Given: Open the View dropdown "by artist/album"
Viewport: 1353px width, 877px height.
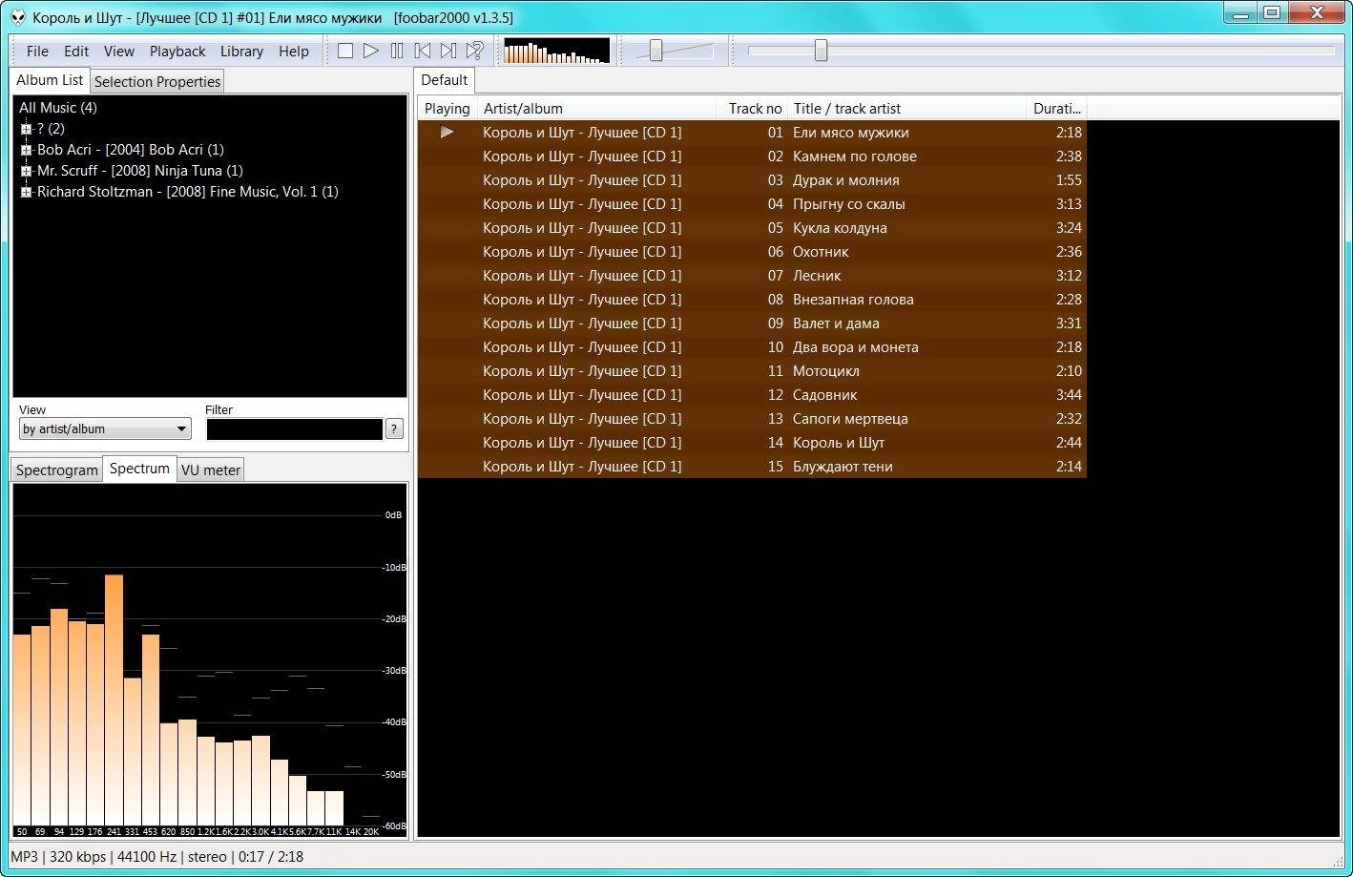Looking at the screenshot, I should [105, 429].
